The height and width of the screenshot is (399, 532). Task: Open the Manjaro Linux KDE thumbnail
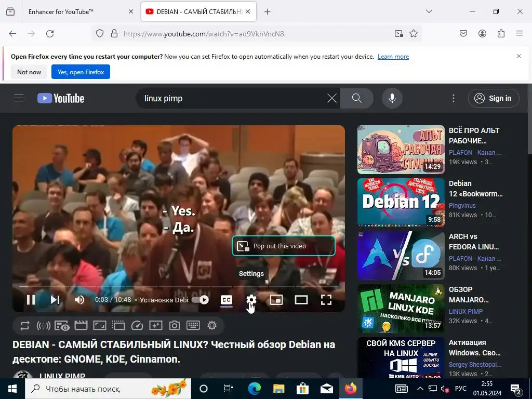401,309
